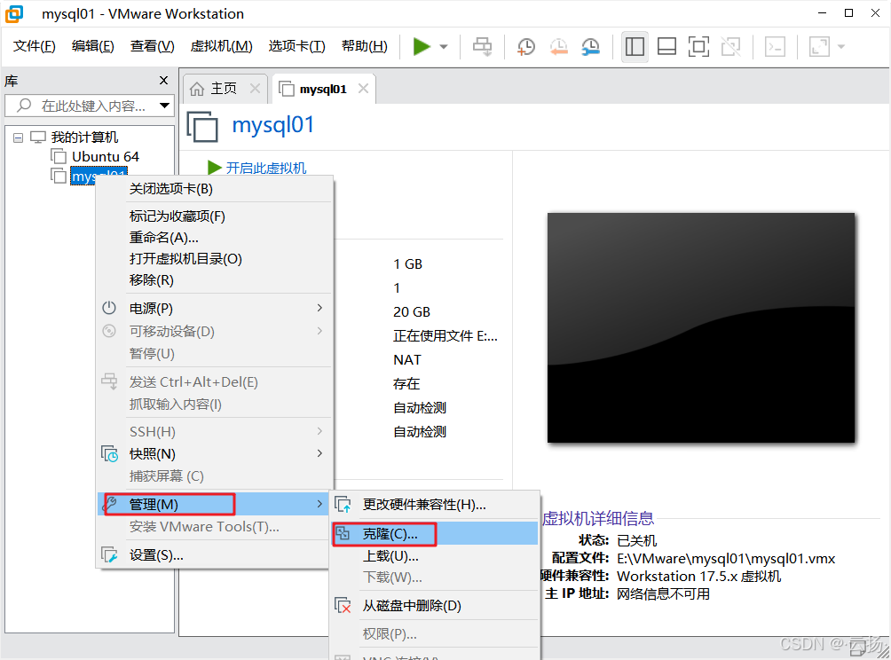Click the mysql01 VM screen thumbnail
Viewport: 891px width, 660px height.
(x=700, y=327)
